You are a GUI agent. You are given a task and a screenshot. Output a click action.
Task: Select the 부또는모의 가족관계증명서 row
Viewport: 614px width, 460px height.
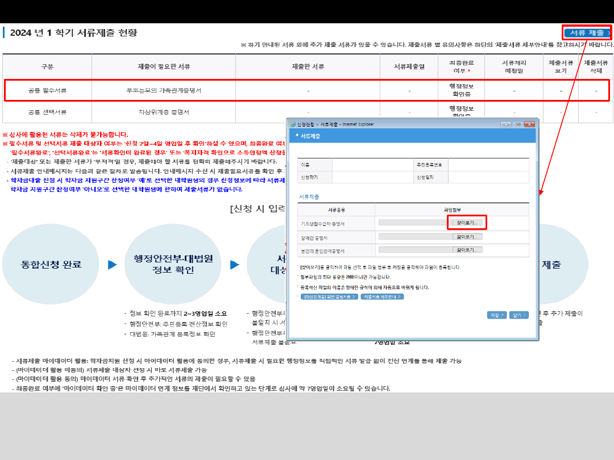point(164,90)
